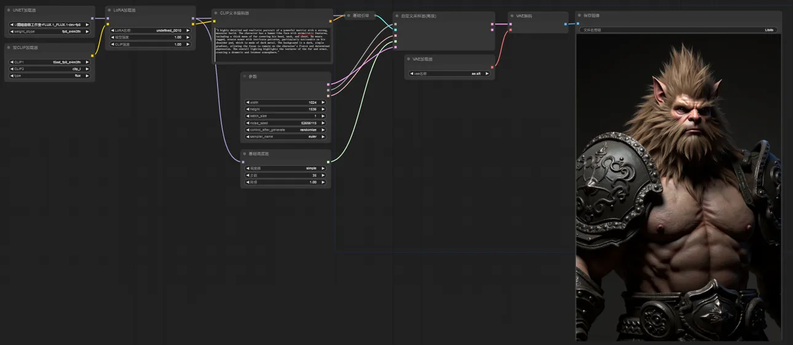
Task: Increase width value with right arrow
Action: pyautogui.click(x=323, y=103)
